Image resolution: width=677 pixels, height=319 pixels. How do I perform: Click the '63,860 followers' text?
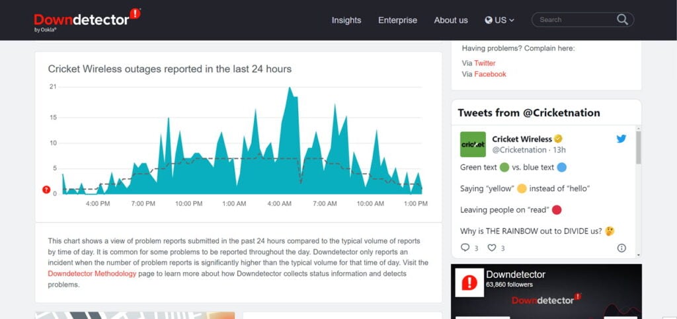pyautogui.click(x=509, y=285)
